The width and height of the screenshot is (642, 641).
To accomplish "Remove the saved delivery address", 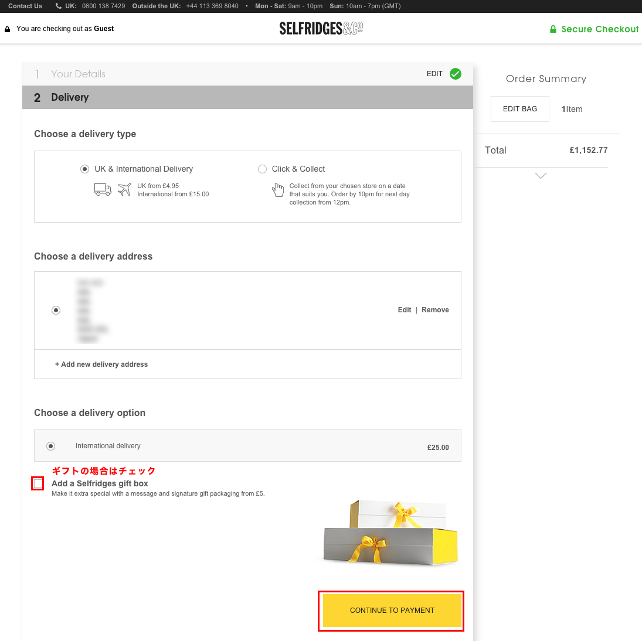I will (435, 309).
